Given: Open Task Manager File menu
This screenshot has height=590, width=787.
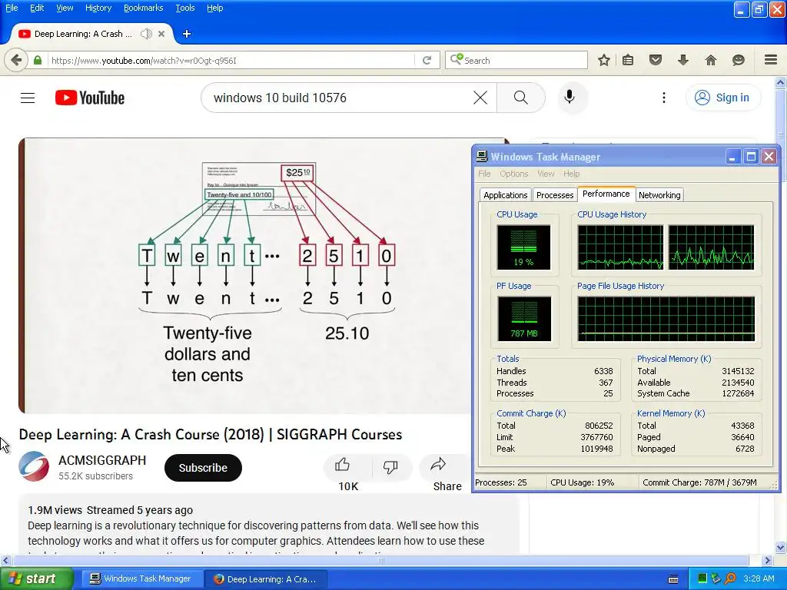Looking at the screenshot, I should 484,174.
